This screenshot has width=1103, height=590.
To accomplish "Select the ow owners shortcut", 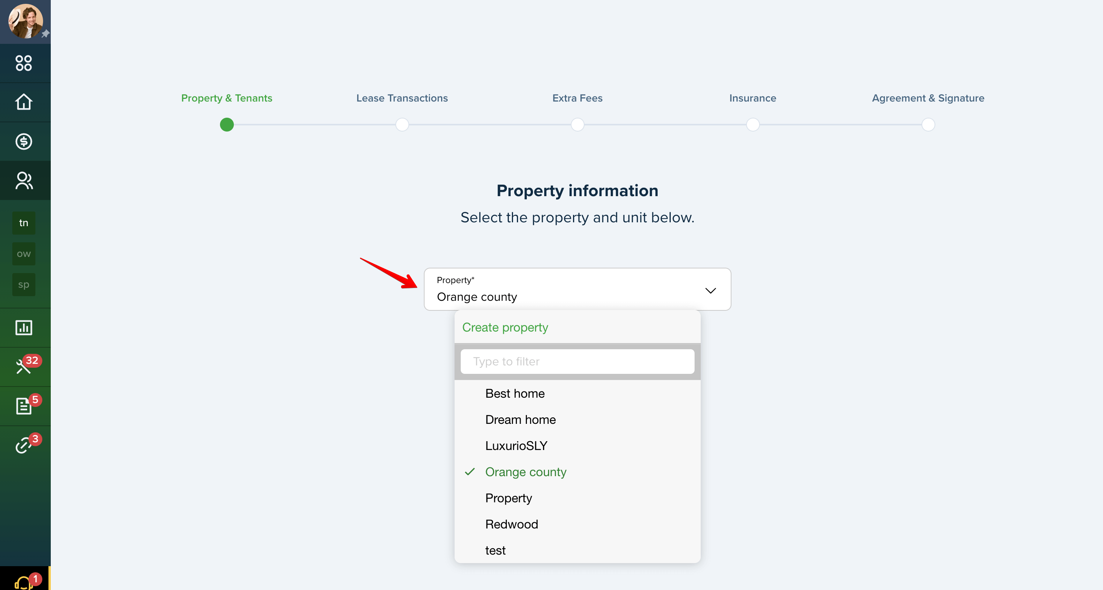I will click(23, 253).
